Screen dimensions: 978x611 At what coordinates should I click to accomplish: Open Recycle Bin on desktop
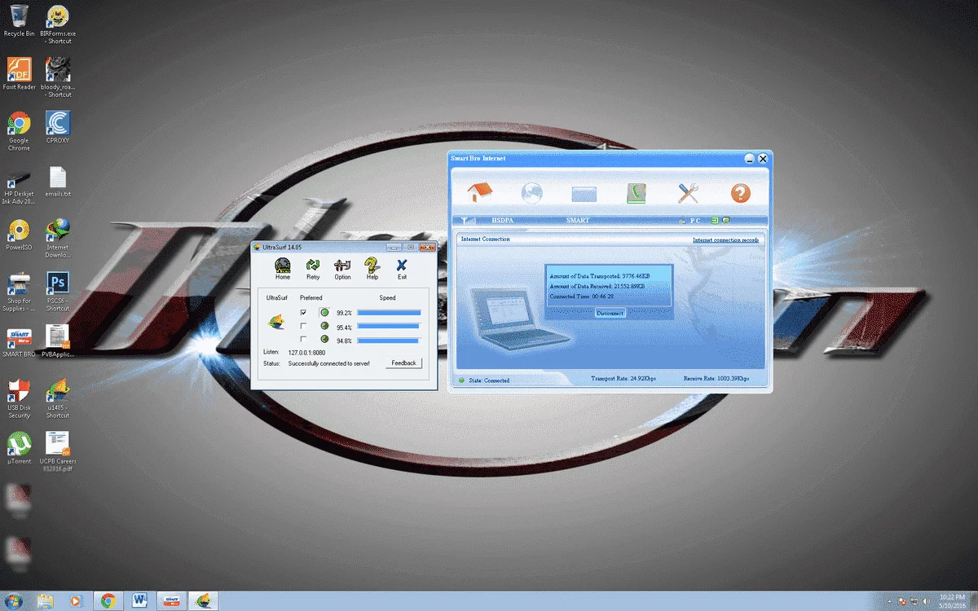tap(20, 20)
